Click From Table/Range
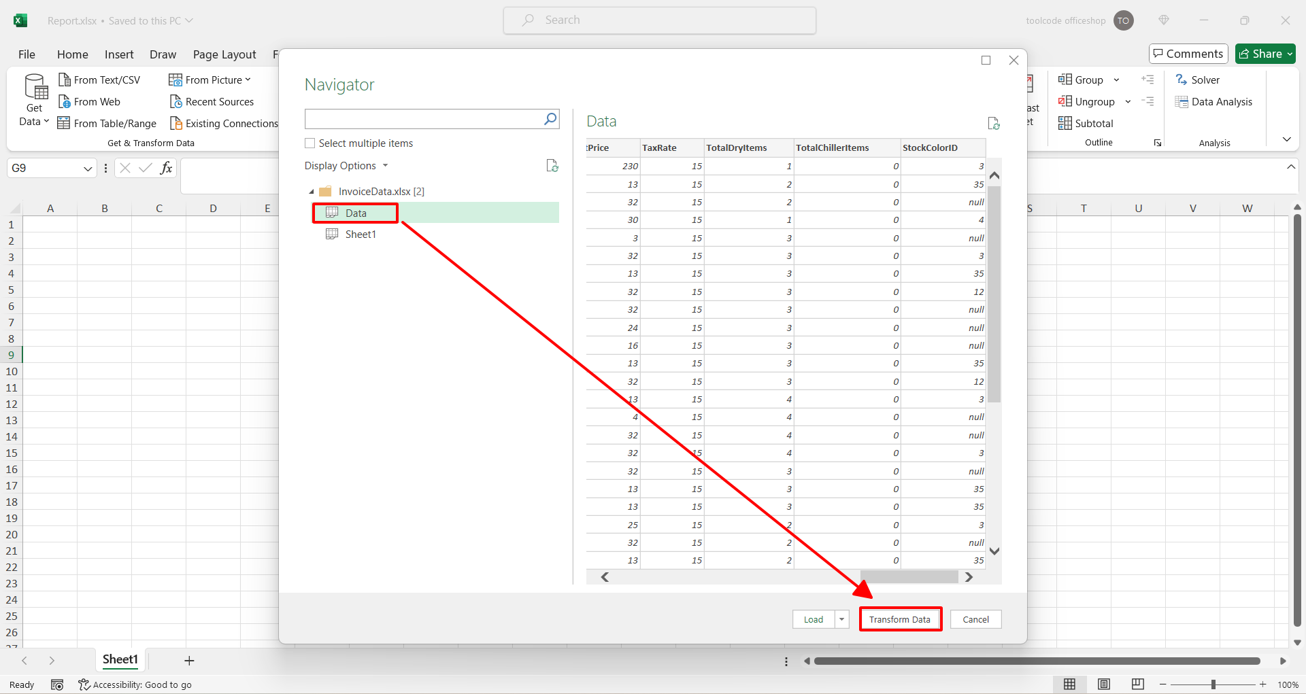 coord(107,124)
